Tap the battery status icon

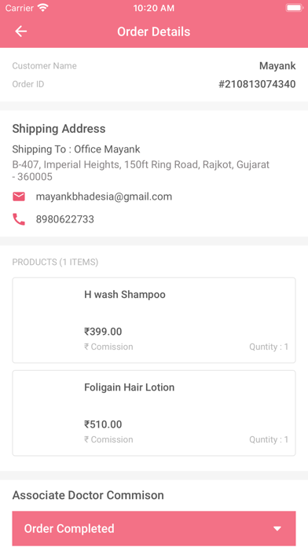[295, 8]
